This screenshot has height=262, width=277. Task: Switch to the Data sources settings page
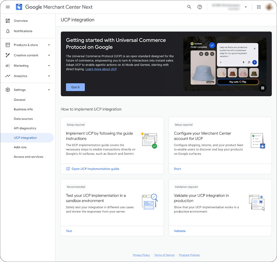[x=23, y=119]
